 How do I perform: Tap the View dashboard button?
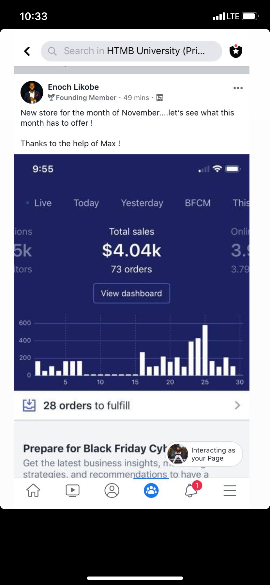point(131,293)
